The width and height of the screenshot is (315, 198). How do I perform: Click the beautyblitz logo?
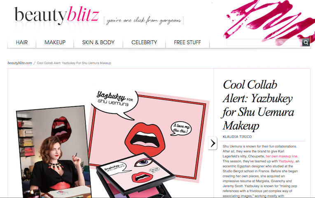click(x=57, y=15)
